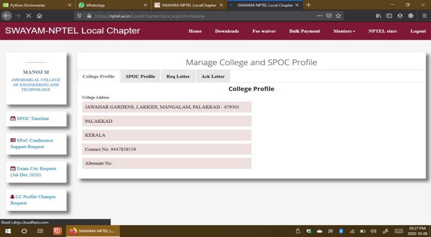This screenshot has width=431, height=237.
Task: Close the WhatsApp tab
Action: click(x=146, y=5)
